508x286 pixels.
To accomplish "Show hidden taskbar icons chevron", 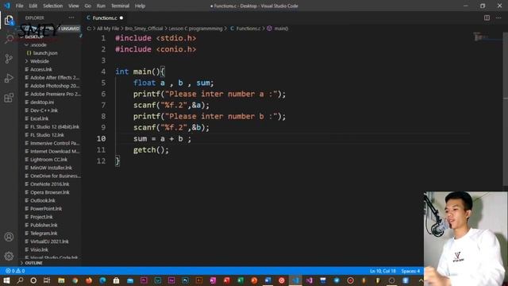I will point(421,280).
